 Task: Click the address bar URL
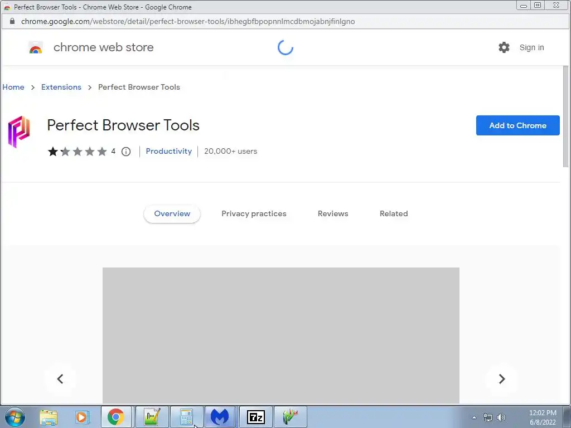188,22
